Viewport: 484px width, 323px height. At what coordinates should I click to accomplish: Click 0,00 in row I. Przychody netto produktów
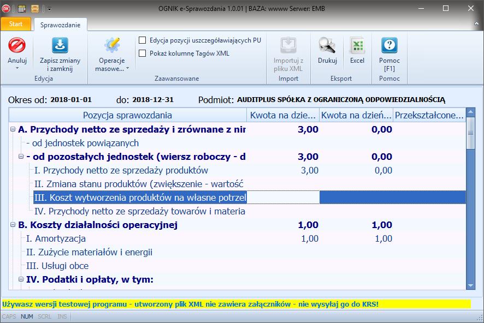[383, 170]
